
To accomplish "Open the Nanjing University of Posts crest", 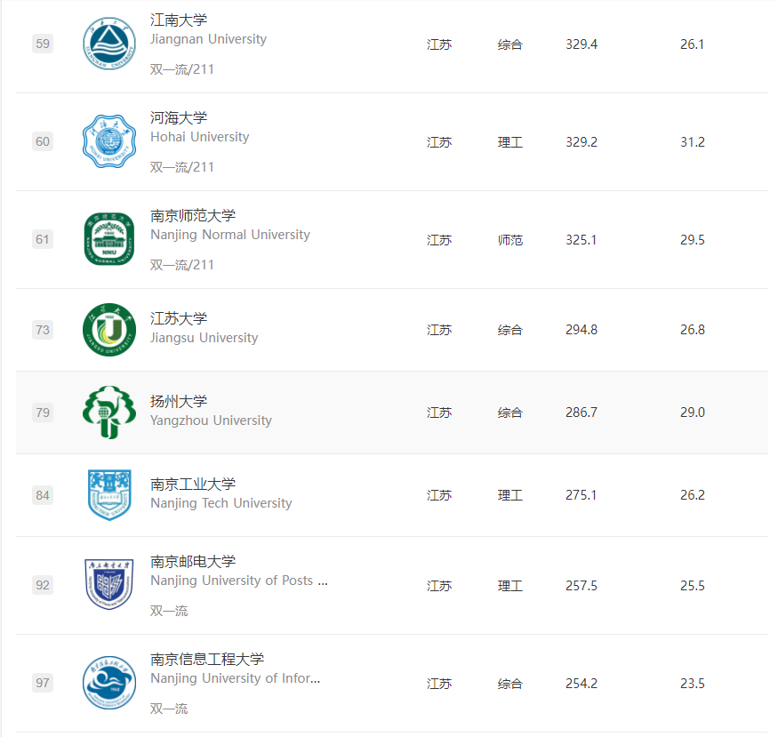I will click(x=109, y=585).
